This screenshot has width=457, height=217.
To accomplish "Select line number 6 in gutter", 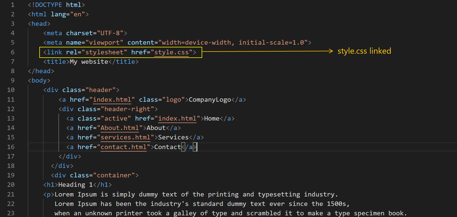I will coord(12,52).
